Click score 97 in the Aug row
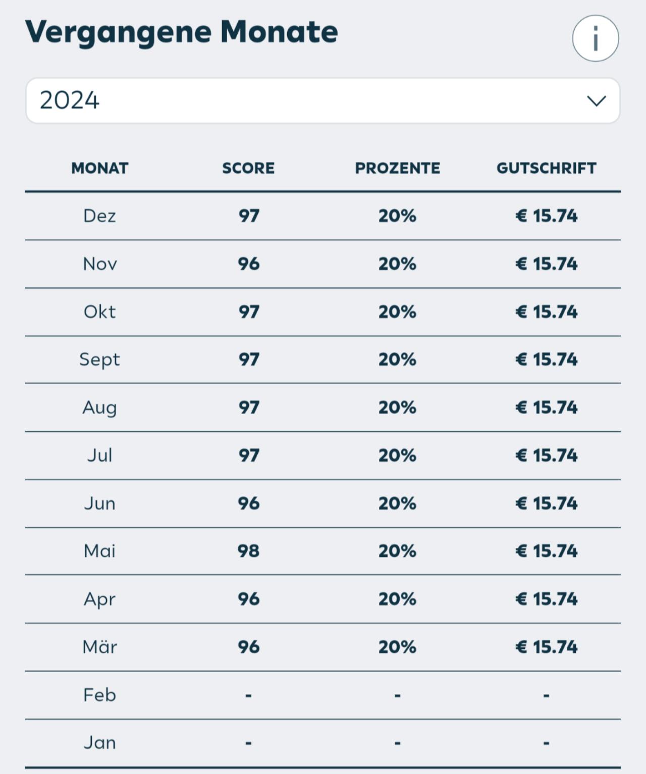 click(x=249, y=407)
